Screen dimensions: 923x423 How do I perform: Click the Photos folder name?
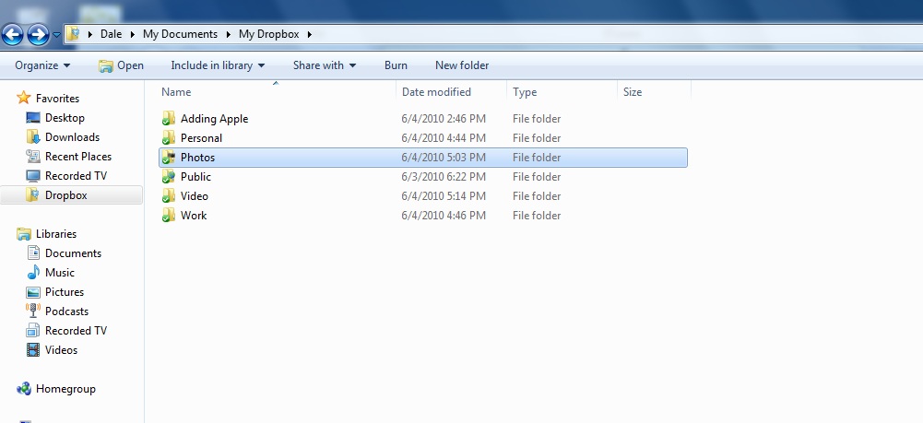click(x=197, y=158)
